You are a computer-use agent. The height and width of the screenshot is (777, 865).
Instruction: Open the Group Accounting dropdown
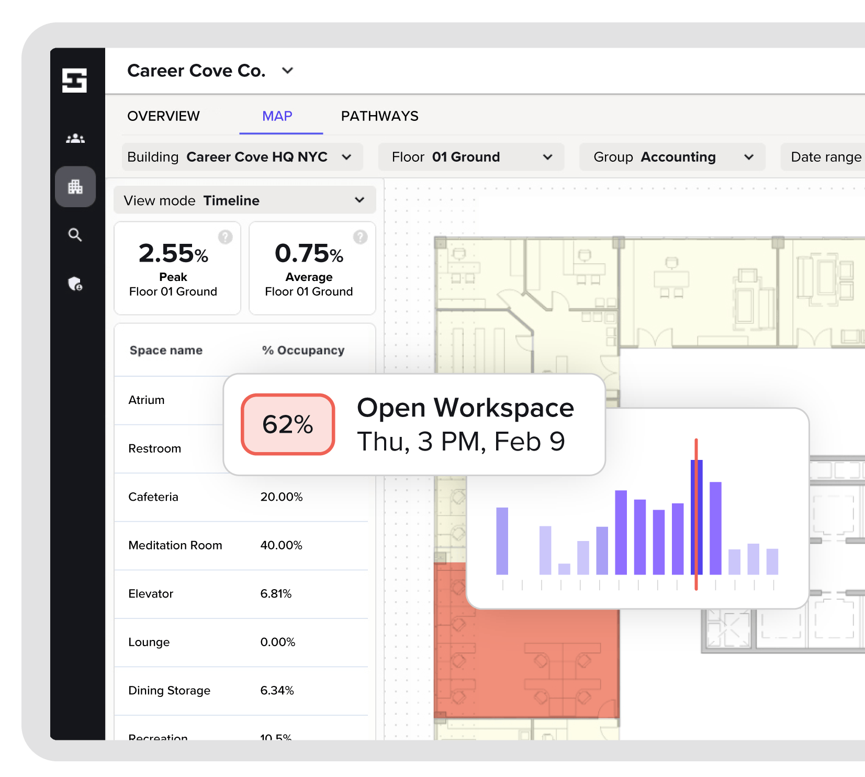coord(672,157)
